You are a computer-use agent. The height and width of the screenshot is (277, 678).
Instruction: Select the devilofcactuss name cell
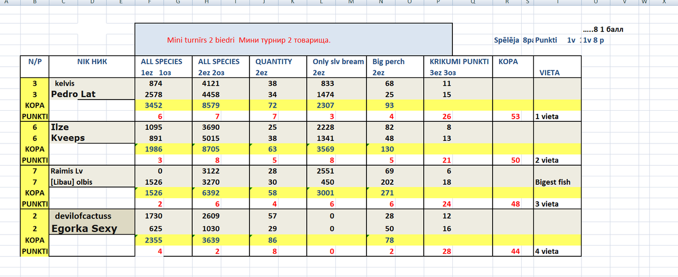pyautogui.click(x=92, y=216)
